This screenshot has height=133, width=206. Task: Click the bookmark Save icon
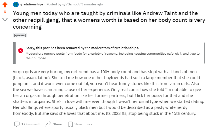(71, 124)
